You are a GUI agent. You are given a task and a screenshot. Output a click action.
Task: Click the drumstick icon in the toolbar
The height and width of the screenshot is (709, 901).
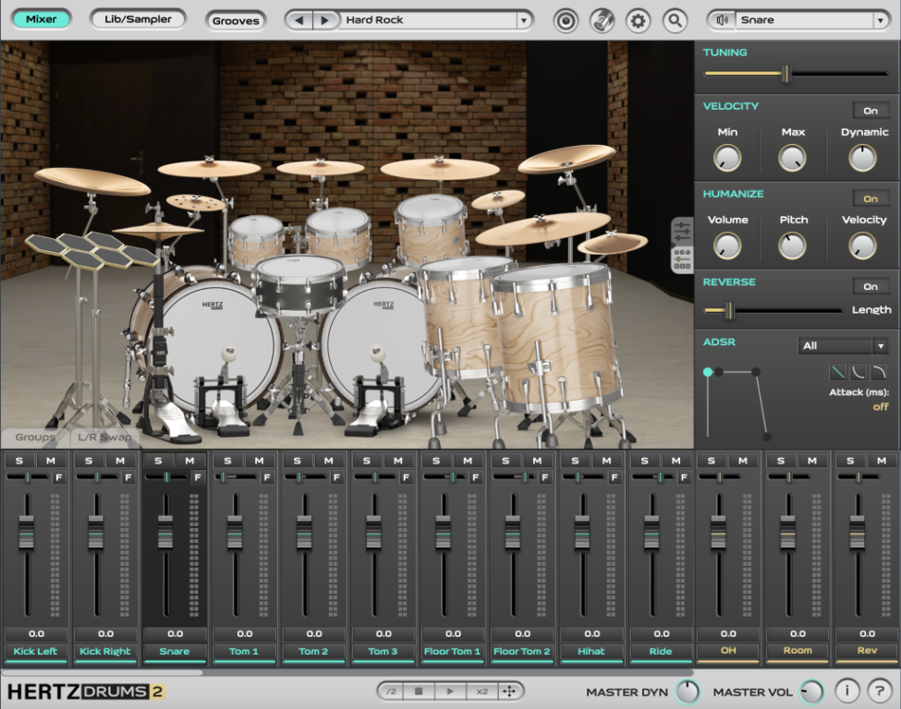pos(602,20)
